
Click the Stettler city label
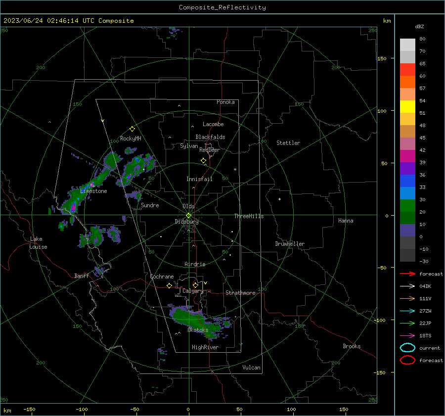(x=288, y=143)
